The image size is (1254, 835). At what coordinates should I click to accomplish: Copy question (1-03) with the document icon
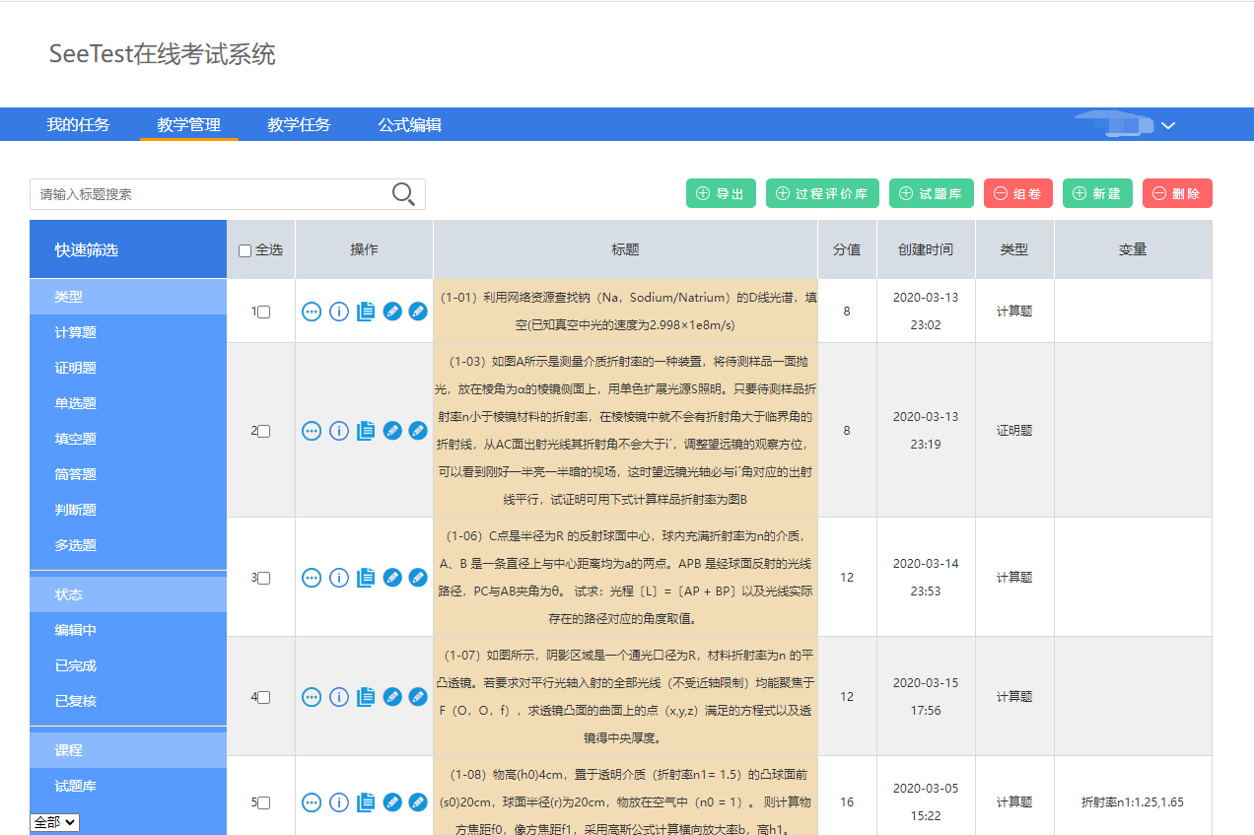[366, 431]
